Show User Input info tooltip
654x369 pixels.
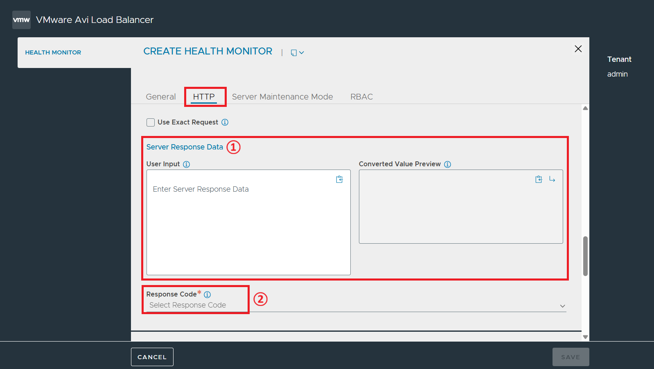tap(187, 164)
